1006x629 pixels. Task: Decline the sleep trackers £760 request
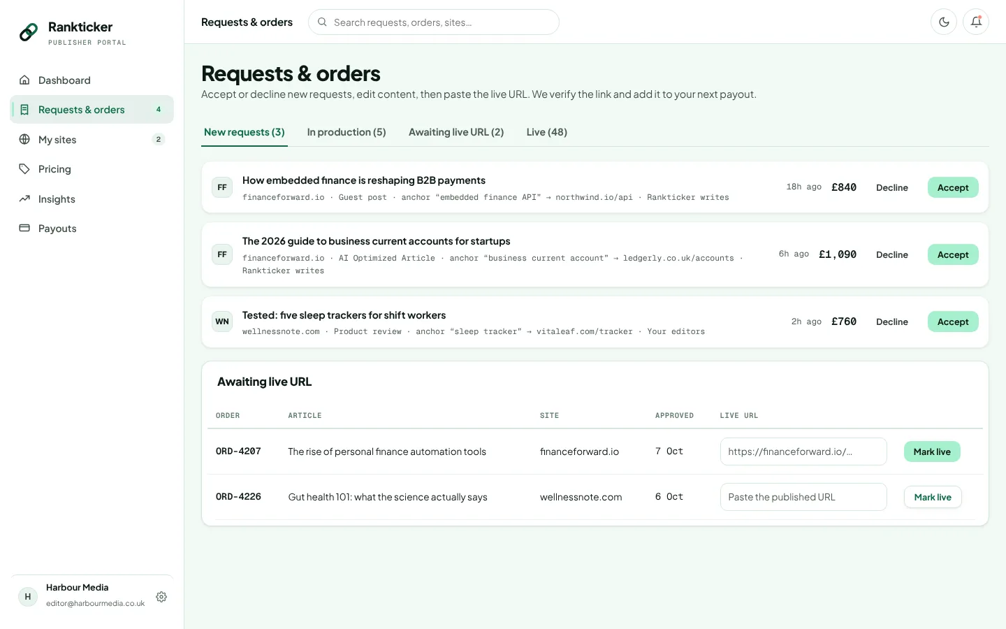[892, 321]
